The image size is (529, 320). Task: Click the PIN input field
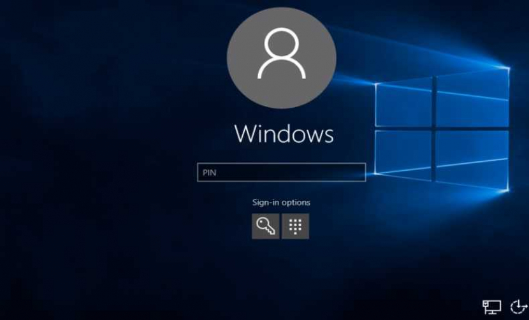pyautogui.click(x=281, y=173)
